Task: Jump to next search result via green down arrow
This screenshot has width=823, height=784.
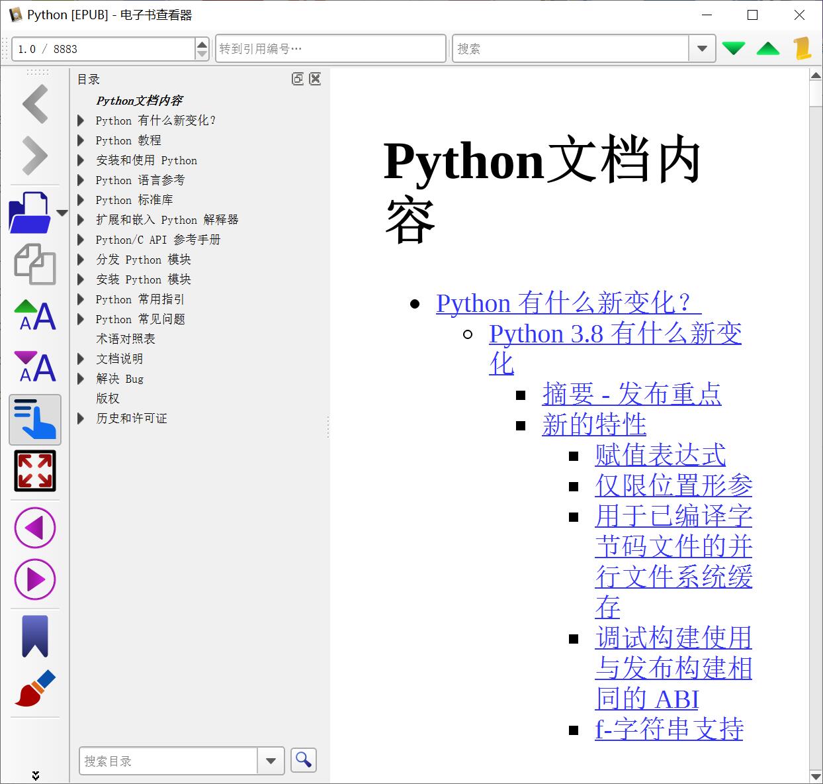Action: 734,48
